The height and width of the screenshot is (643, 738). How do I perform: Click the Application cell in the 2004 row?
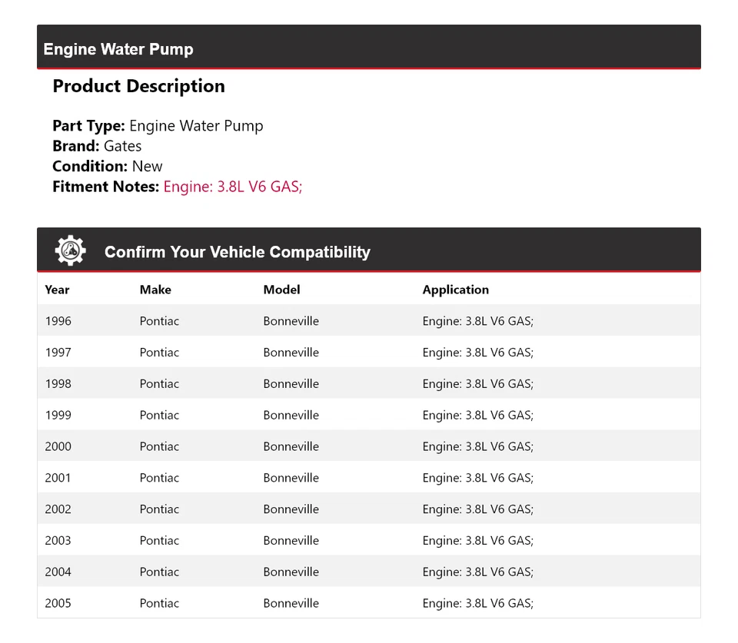pos(477,572)
